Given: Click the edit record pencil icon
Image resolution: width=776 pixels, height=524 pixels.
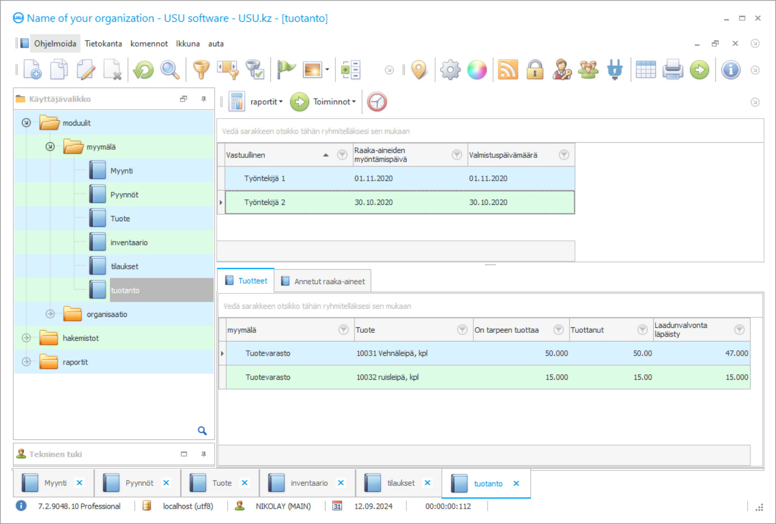Looking at the screenshot, I should (86, 70).
